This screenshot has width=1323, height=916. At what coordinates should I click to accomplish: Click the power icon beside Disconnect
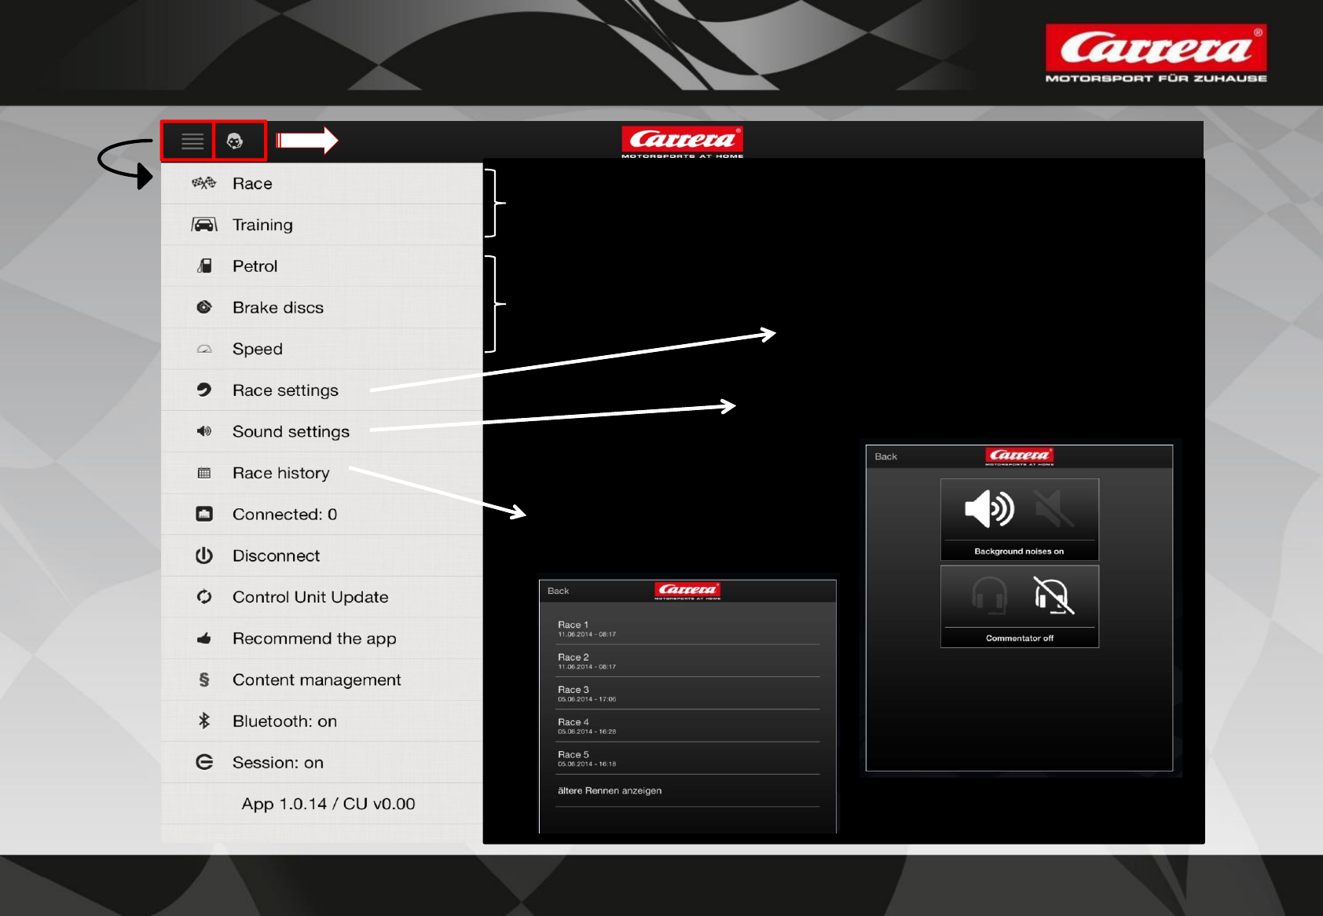coord(204,555)
